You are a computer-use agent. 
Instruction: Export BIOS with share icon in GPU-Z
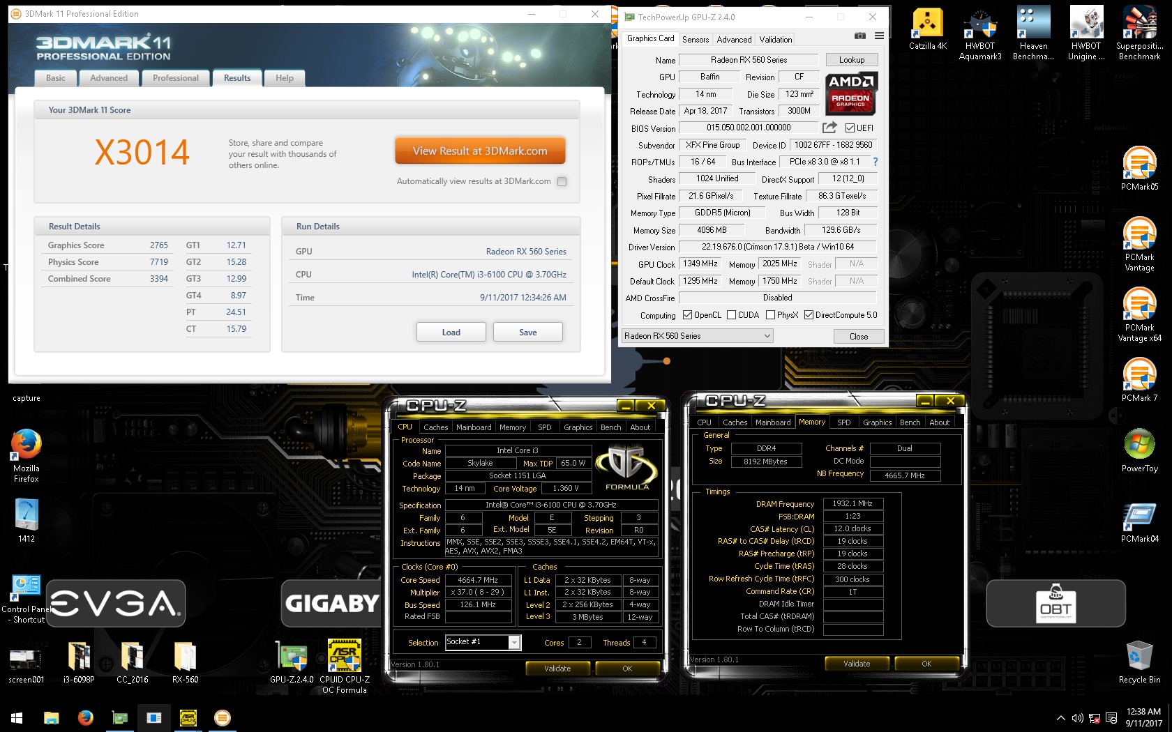(829, 128)
